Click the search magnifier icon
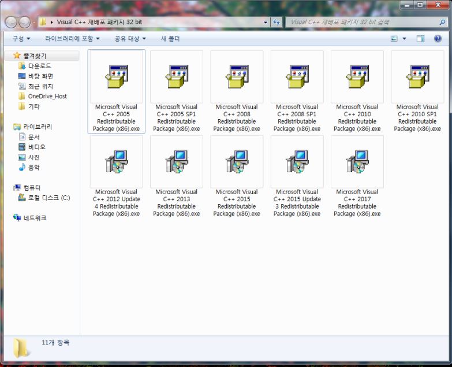Viewport: 452px width, 367px height. [x=442, y=22]
